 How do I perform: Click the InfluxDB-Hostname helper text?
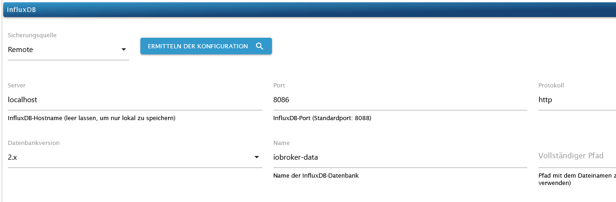tap(91, 118)
